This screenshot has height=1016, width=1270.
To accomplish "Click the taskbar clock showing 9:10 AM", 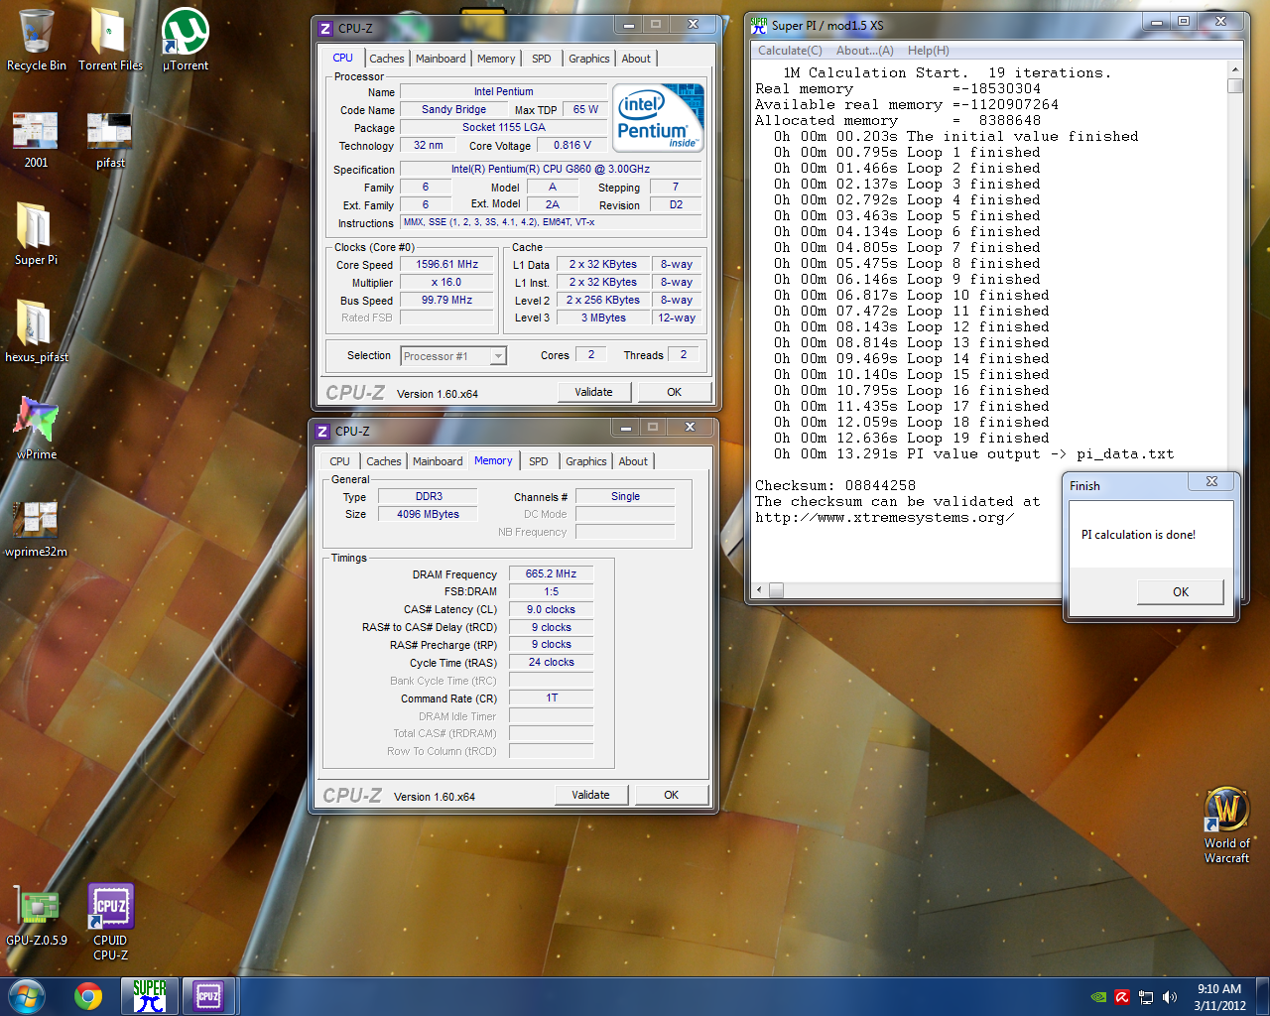I will pyautogui.click(x=1219, y=997).
